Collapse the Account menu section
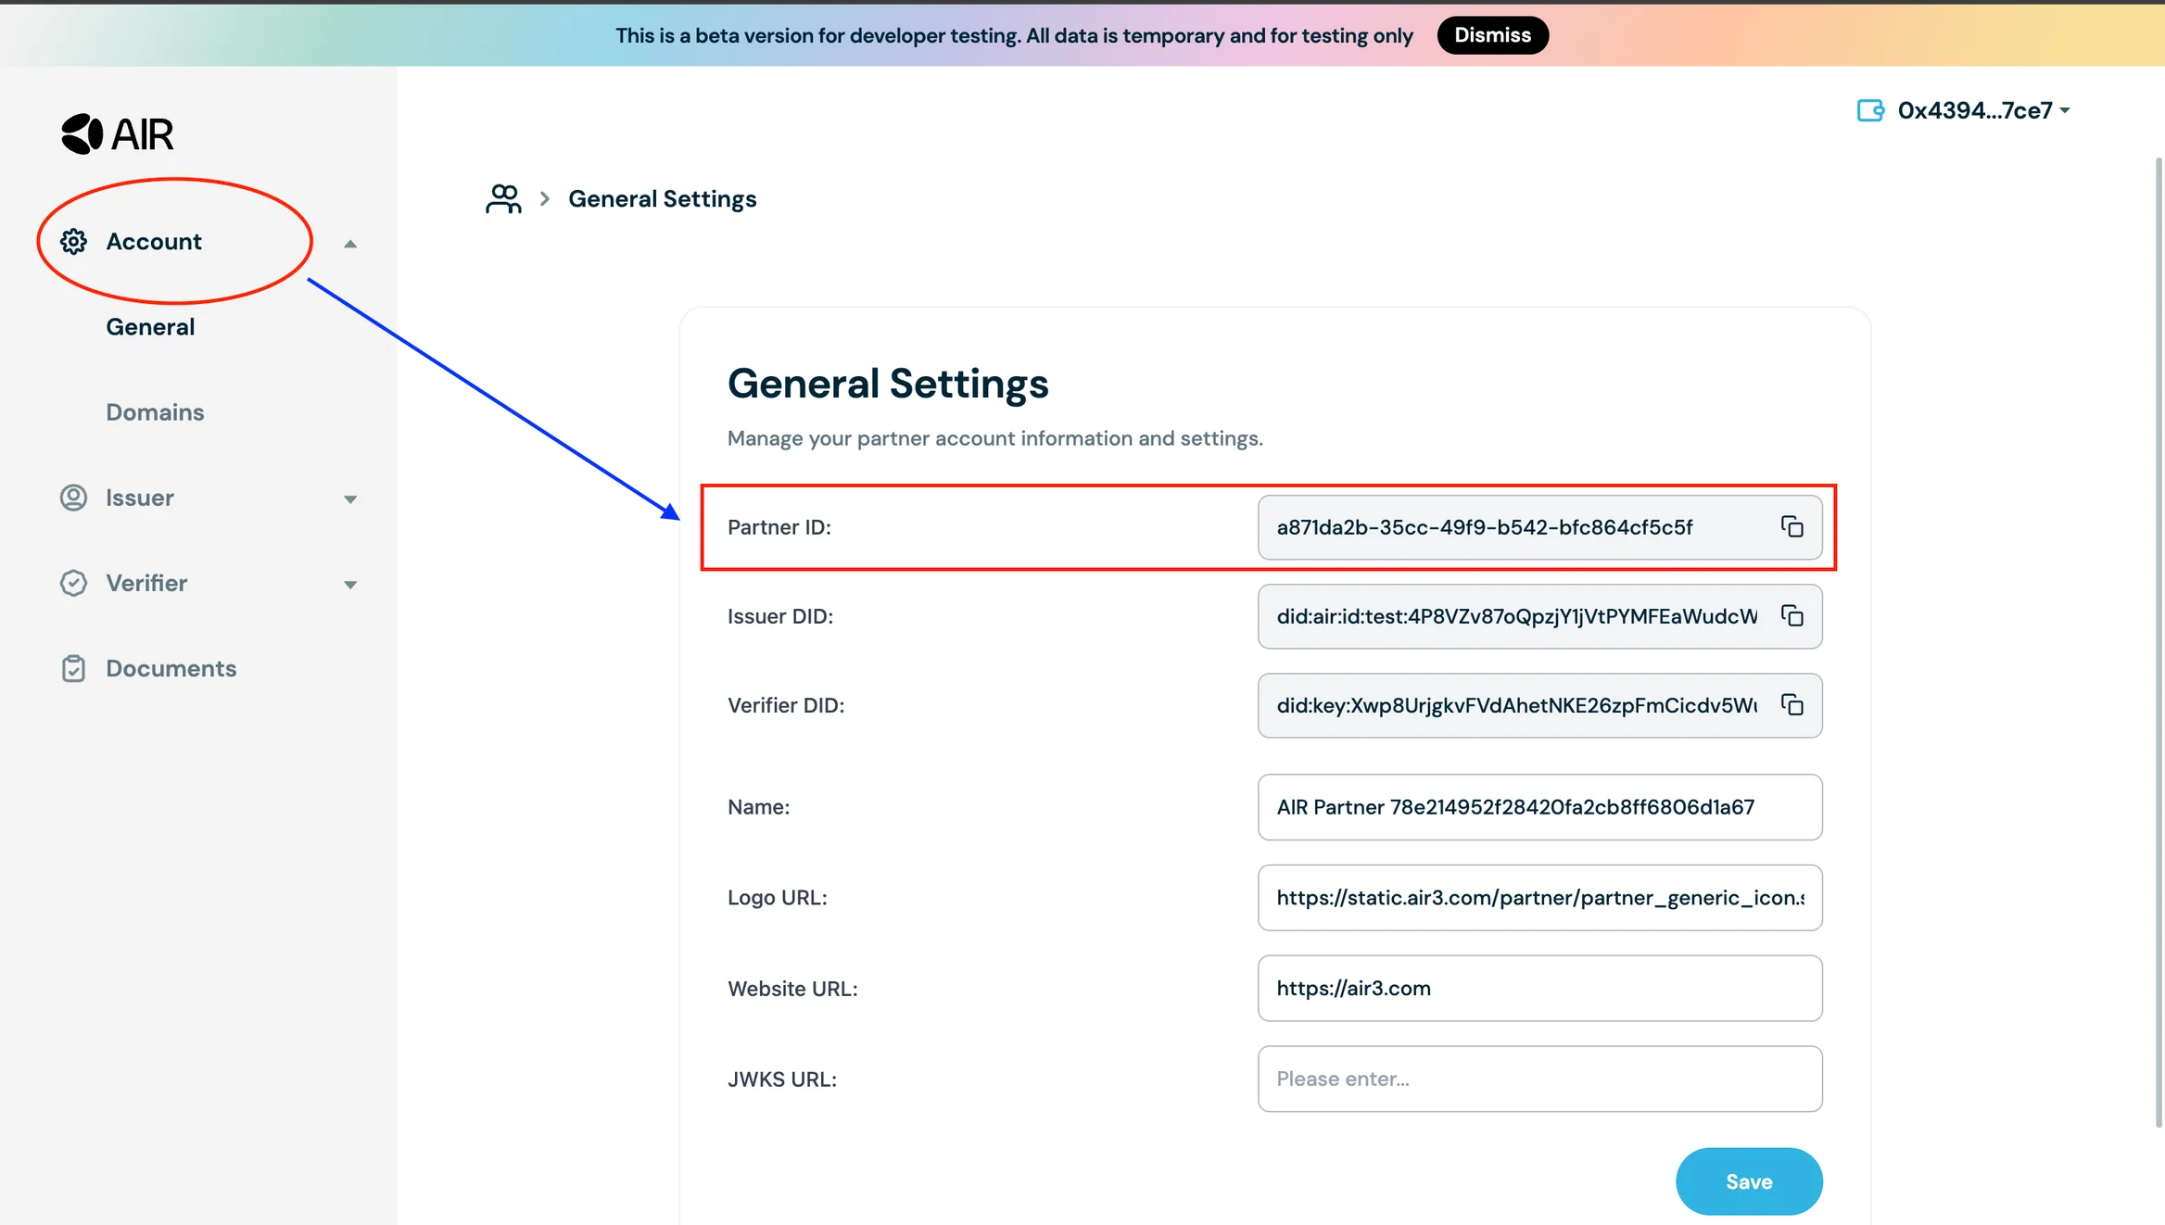The width and height of the screenshot is (2165, 1225). tap(350, 244)
